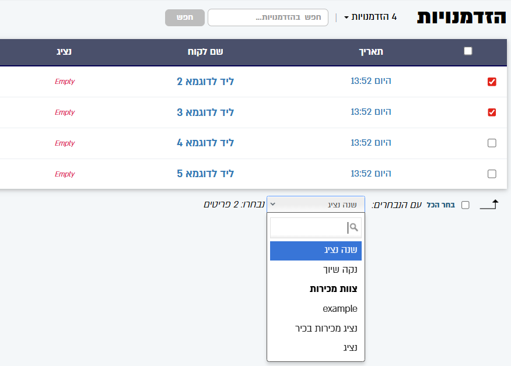This screenshot has height=366, width=511.
Task: Check the checkbox for ליד לדוגמא 4
Action: [492, 143]
